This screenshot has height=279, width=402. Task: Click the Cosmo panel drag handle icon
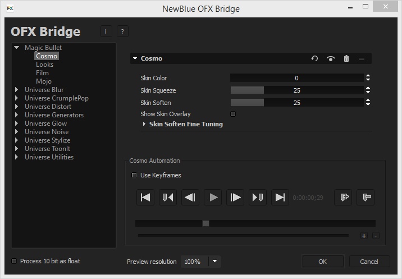coord(362,59)
